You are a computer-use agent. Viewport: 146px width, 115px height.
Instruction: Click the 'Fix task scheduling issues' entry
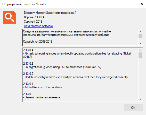click(x=77, y=55)
